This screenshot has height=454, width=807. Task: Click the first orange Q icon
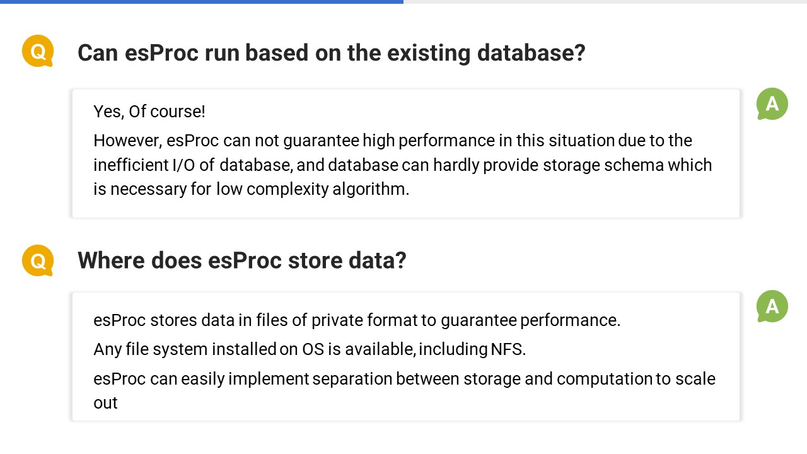tap(38, 51)
